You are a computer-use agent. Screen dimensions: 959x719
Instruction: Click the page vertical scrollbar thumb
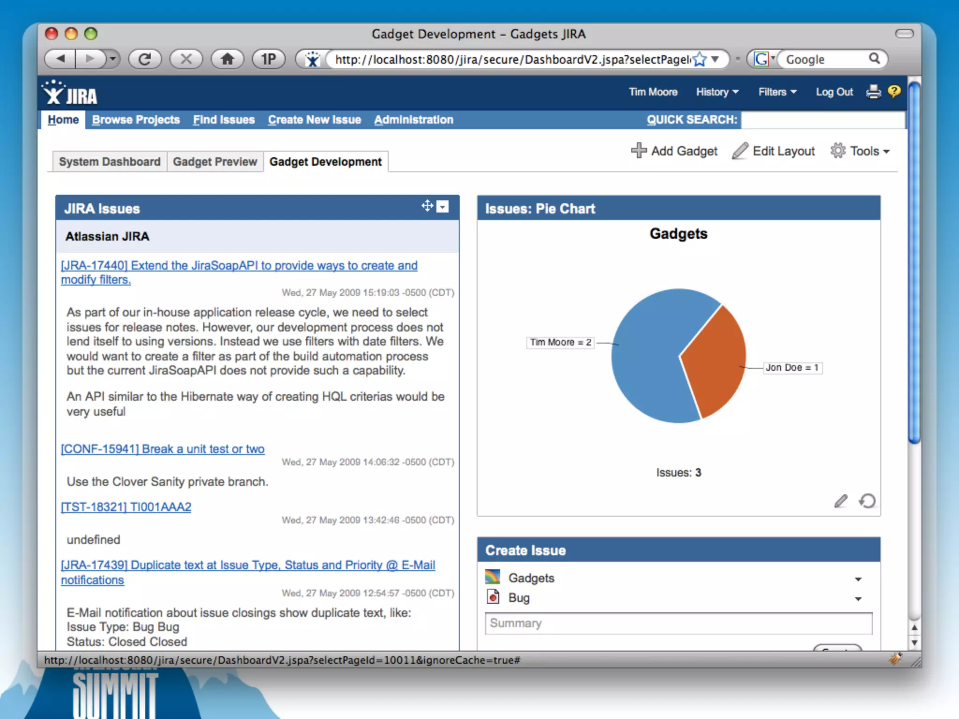[x=914, y=262]
